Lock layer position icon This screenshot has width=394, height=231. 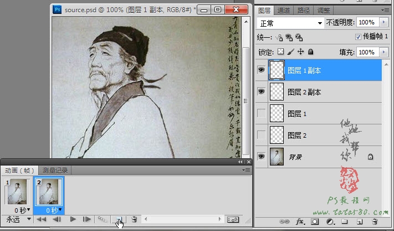[x=300, y=52]
